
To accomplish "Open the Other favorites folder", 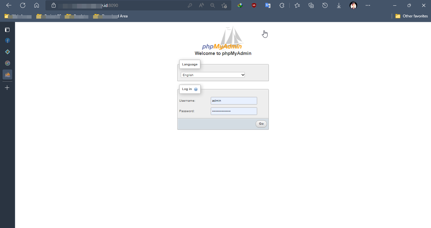I will 412,16.
